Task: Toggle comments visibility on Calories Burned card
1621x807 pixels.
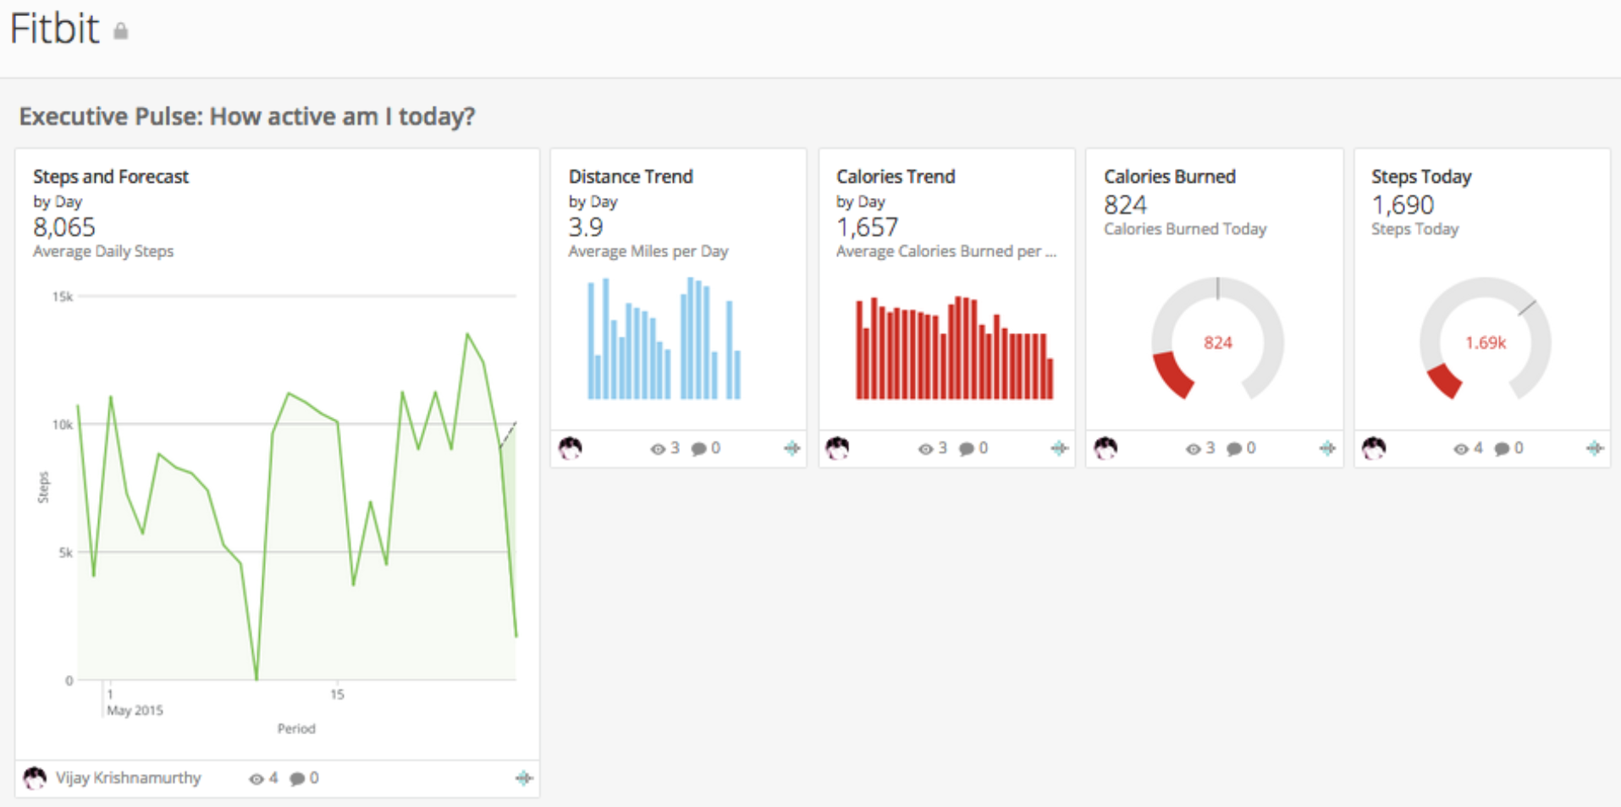Action: click(x=1234, y=448)
